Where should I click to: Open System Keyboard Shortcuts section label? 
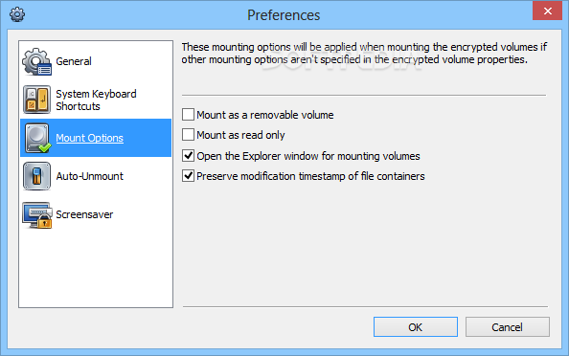coord(96,100)
